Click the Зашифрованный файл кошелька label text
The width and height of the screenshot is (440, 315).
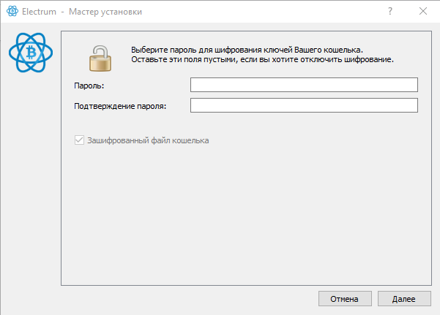pyautogui.click(x=148, y=140)
